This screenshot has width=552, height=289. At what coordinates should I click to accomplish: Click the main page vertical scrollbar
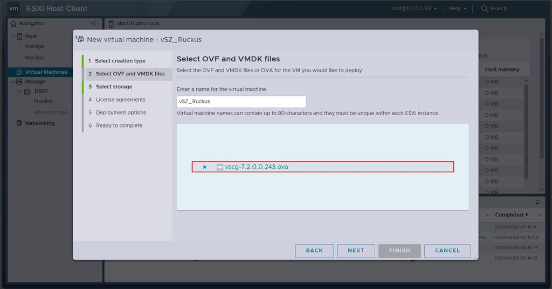(541, 98)
